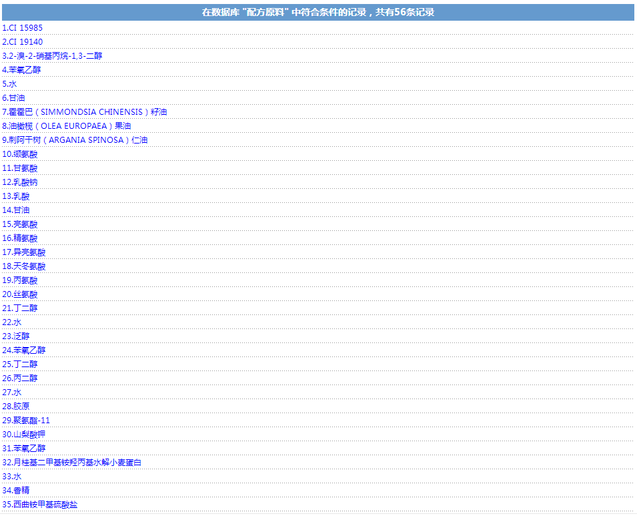Click the 山梨酸钾 entry
Image resolution: width=637 pixels, height=516 pixels.
click(24, 435)
